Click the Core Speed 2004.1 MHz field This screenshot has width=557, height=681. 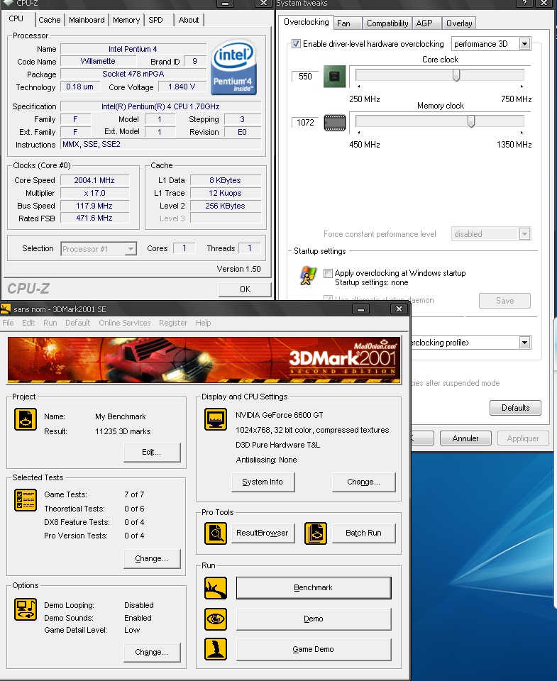94,180
